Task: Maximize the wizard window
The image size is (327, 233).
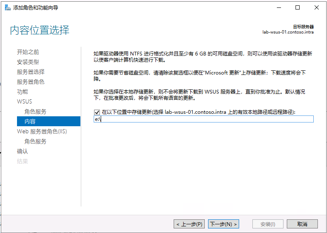Action: click(298, 8)
